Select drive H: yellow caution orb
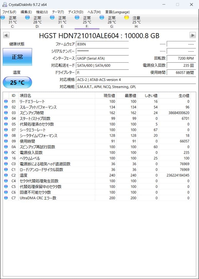 pos(127,18)
